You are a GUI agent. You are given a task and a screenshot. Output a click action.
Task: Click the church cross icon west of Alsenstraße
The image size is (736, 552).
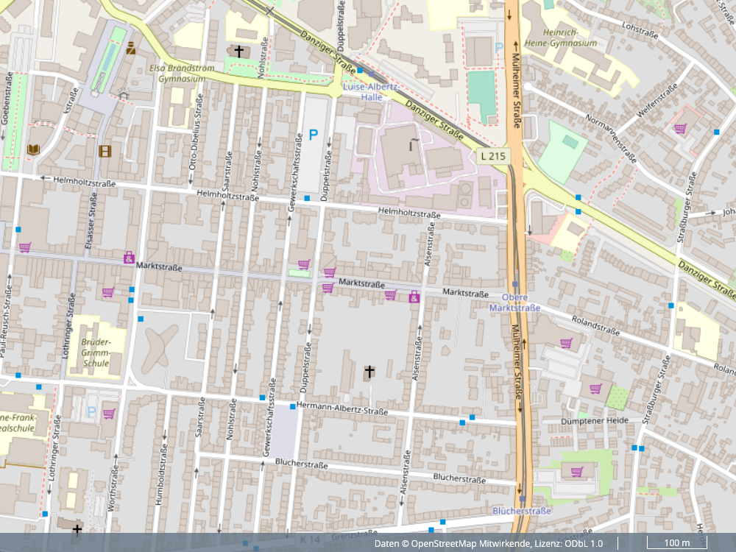[369, 372]
